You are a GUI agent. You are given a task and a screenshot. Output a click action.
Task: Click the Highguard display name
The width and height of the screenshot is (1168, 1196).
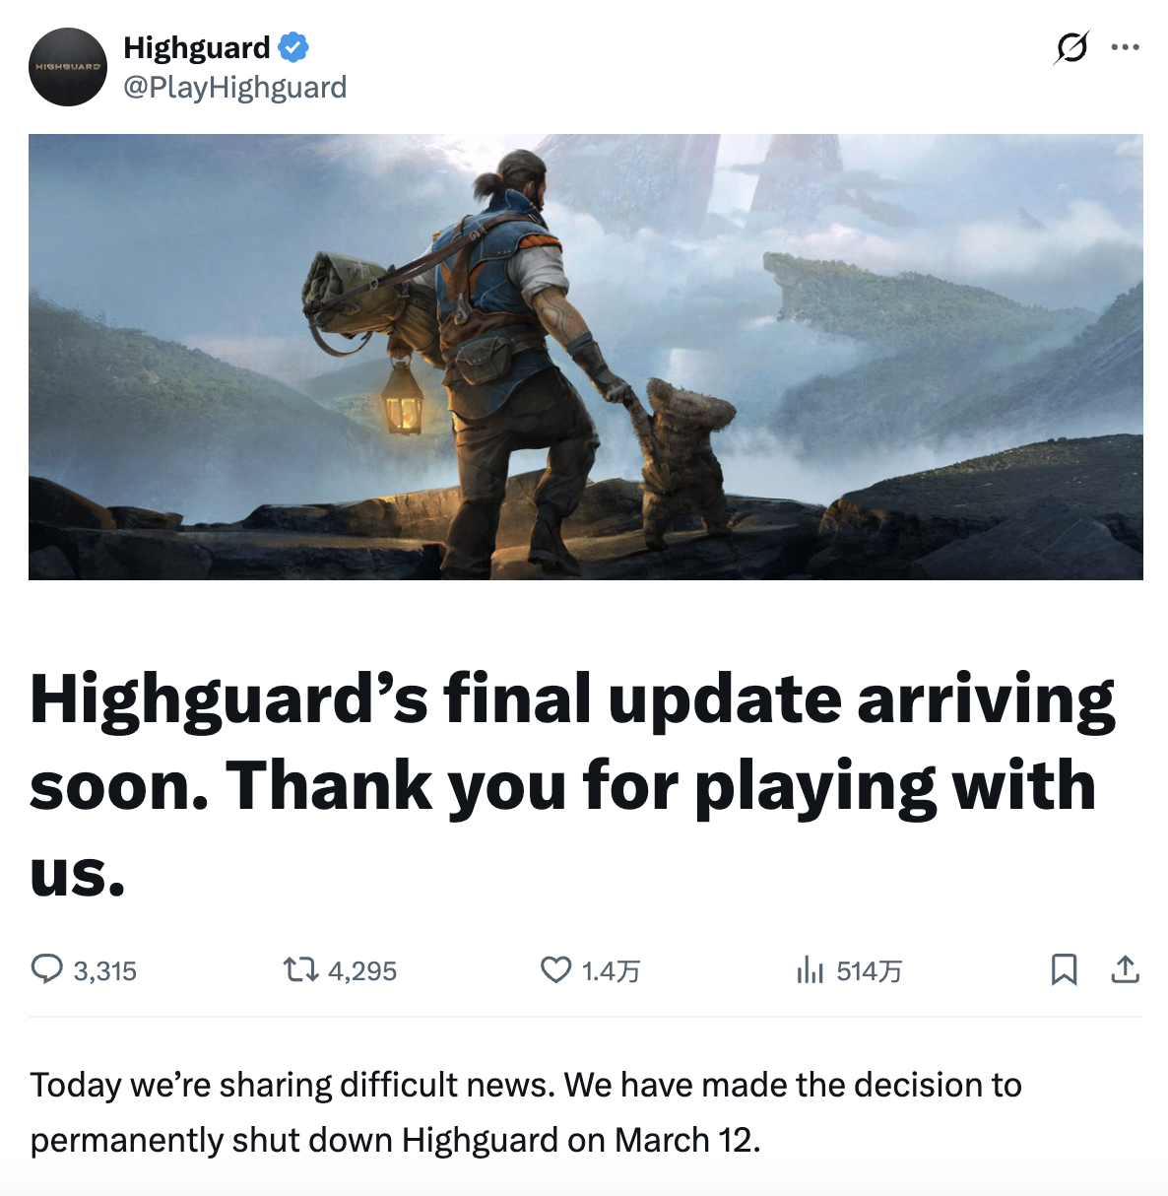pos(197,47)
